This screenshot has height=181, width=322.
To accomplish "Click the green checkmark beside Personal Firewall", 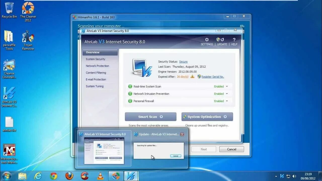I will [x=130, y=101].
